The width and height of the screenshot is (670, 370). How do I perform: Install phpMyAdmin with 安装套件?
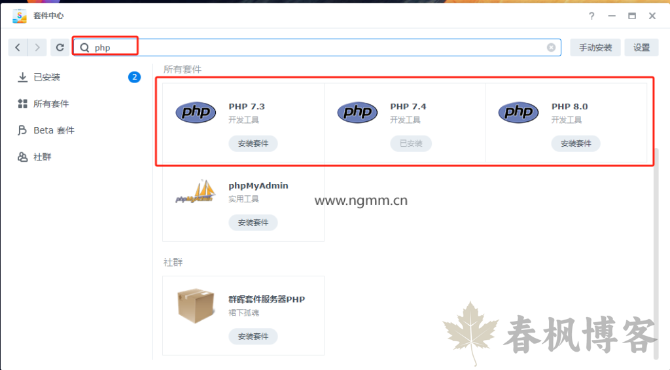click(253, 223)
